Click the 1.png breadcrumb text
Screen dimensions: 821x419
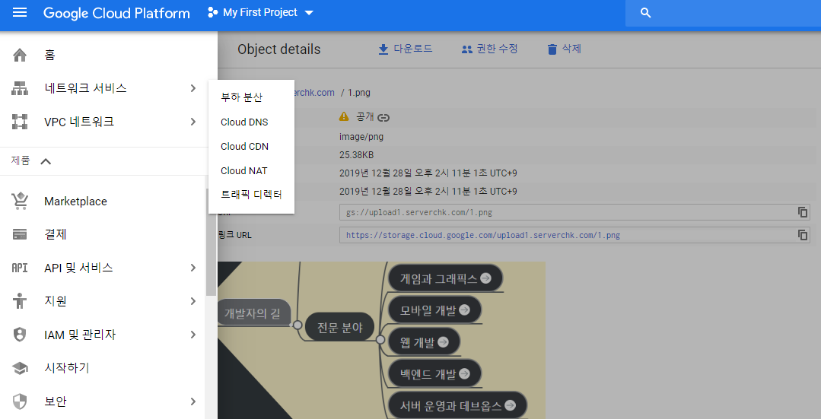click(x=358, y=93)
